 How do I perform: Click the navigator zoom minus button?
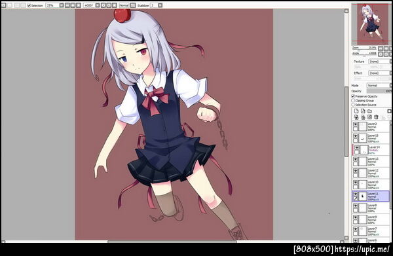381,48
